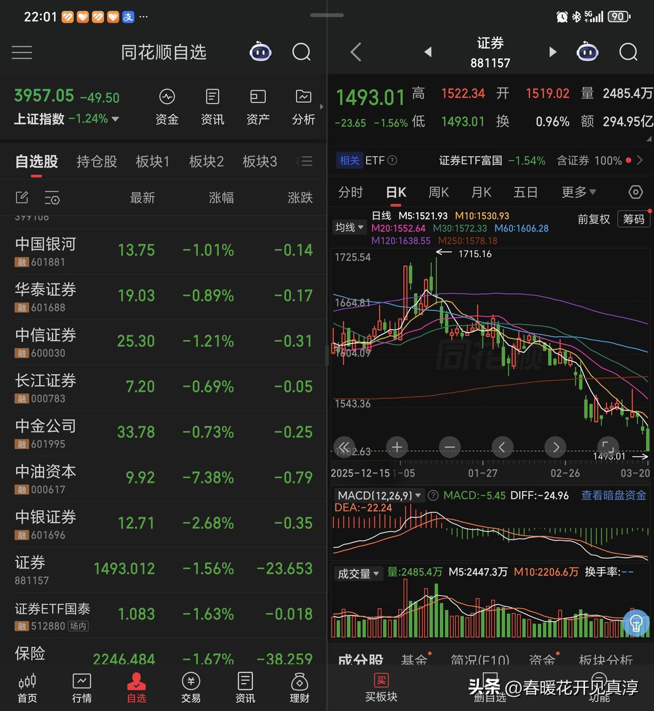Tap the lightbulb tips icon

pos(636,623)
